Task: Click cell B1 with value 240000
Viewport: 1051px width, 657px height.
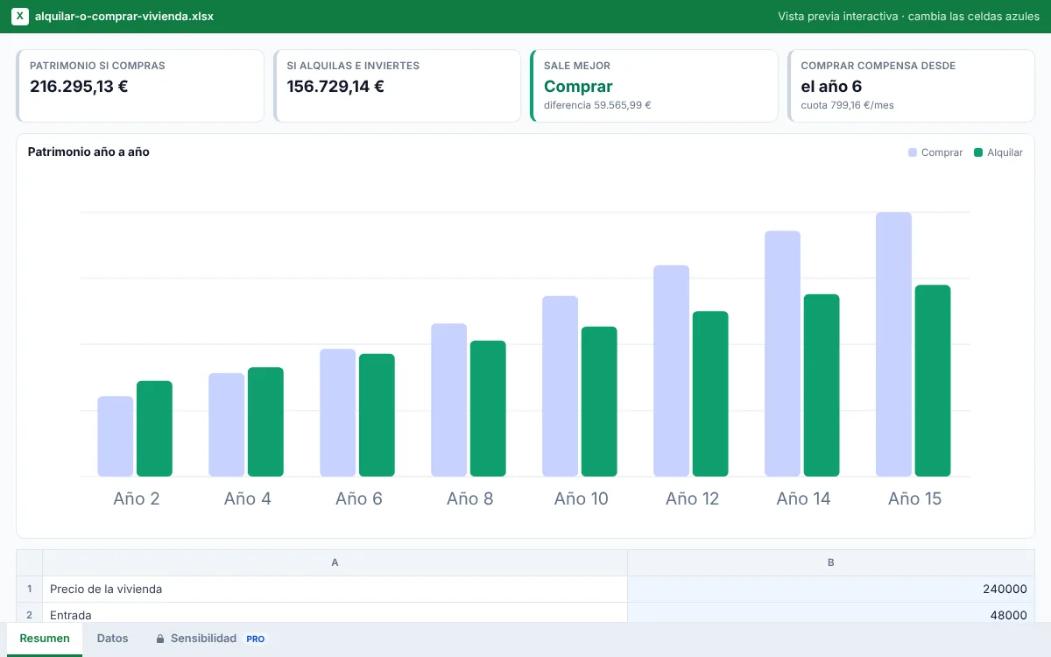Action: [831, 590]
